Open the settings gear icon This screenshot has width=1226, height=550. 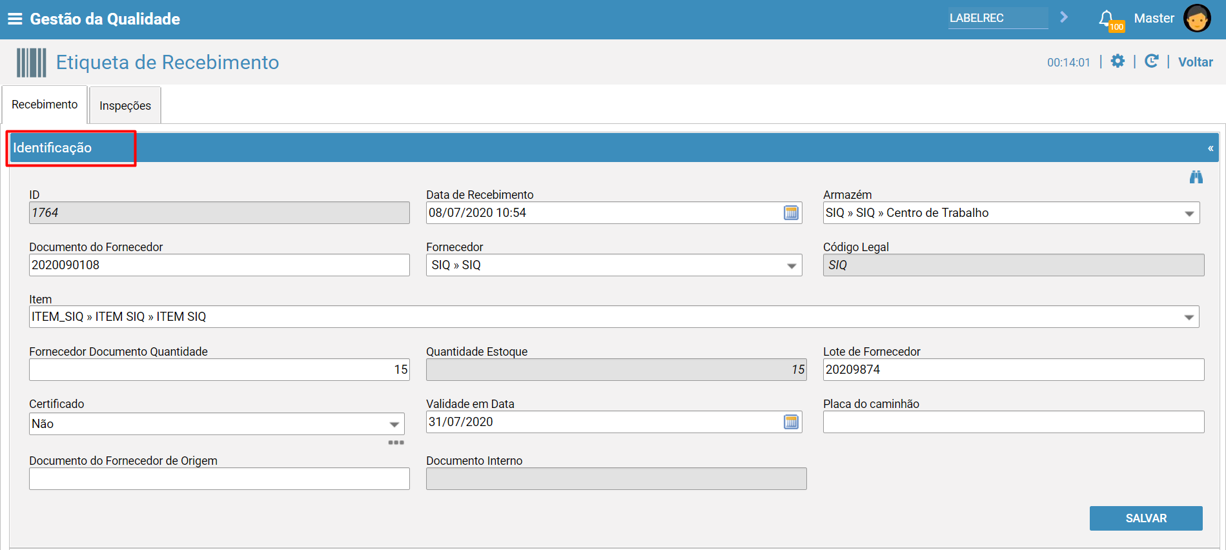tap(1118, 61)
